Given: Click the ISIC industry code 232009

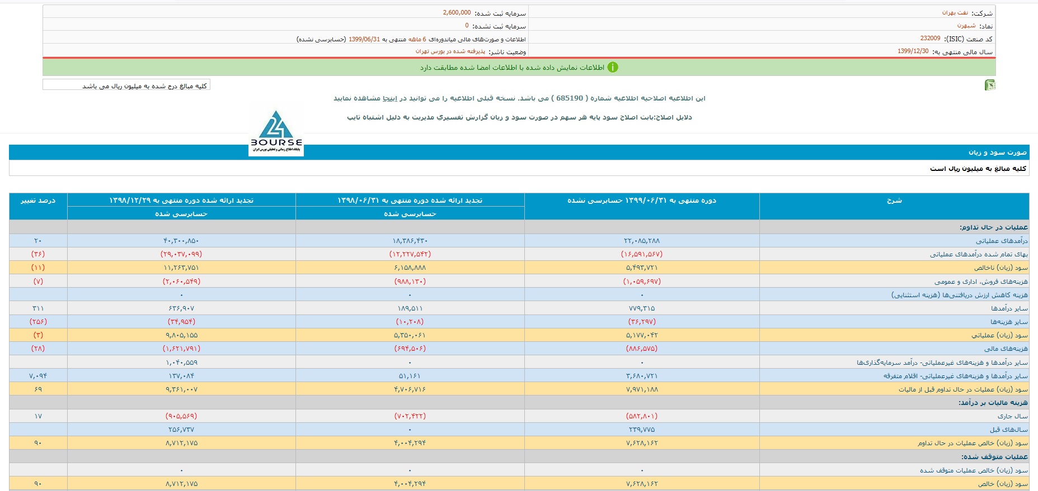Looking at the screenshot, I should coord(930,39).
